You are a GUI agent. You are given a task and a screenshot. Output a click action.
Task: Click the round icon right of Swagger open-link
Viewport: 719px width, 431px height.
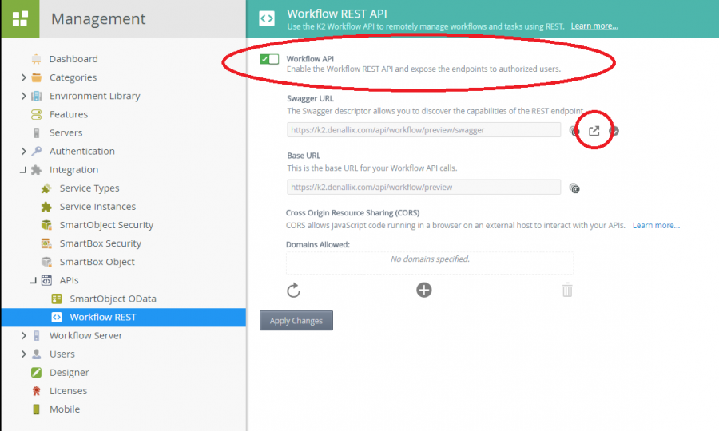614,131
